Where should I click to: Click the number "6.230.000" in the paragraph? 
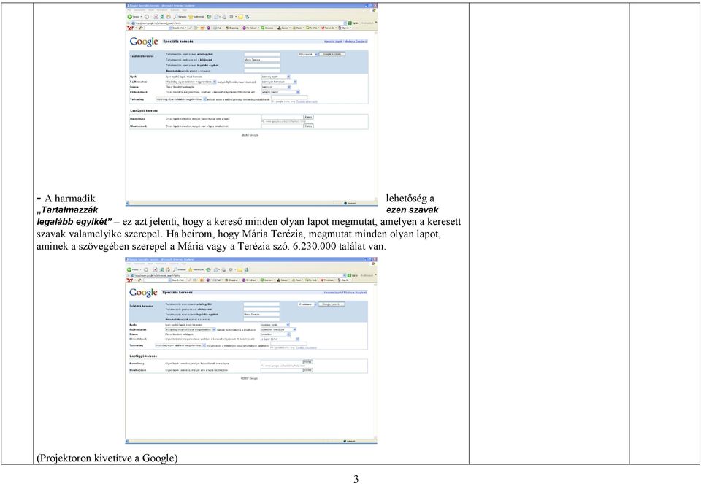314,246
